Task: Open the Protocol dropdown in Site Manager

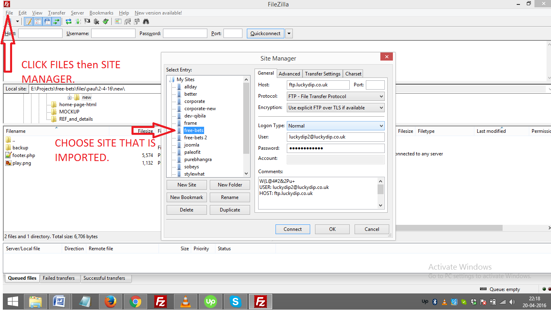Action: [x=336, y=96]
